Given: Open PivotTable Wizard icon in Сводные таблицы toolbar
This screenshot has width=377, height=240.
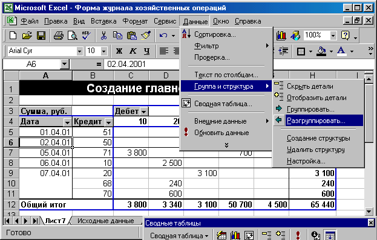Looking at the screenshot, I should pos(249,235).
